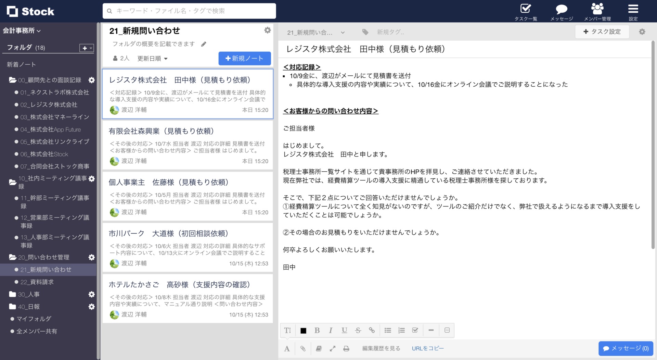
Task: Open gear for 10_社内ミーティング議事録 folder
Action: coord(91,179)
